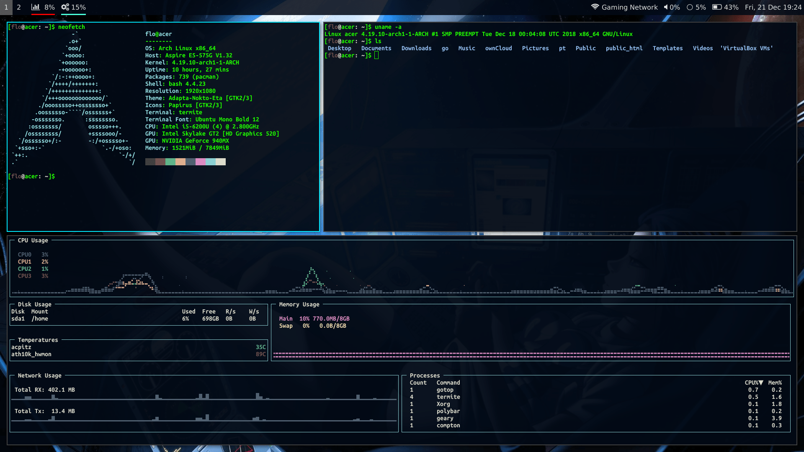Click the volume speaker icon

click(665, 7)
